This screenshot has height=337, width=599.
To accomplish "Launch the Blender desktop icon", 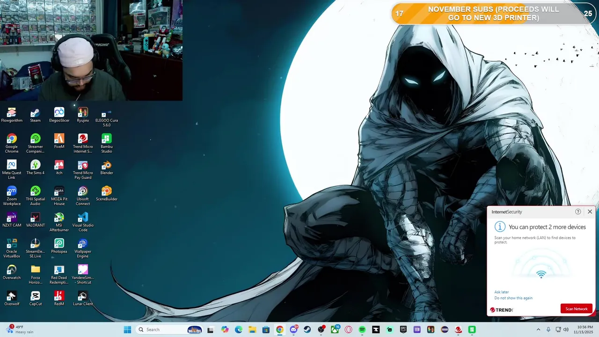I will [107, 168].
